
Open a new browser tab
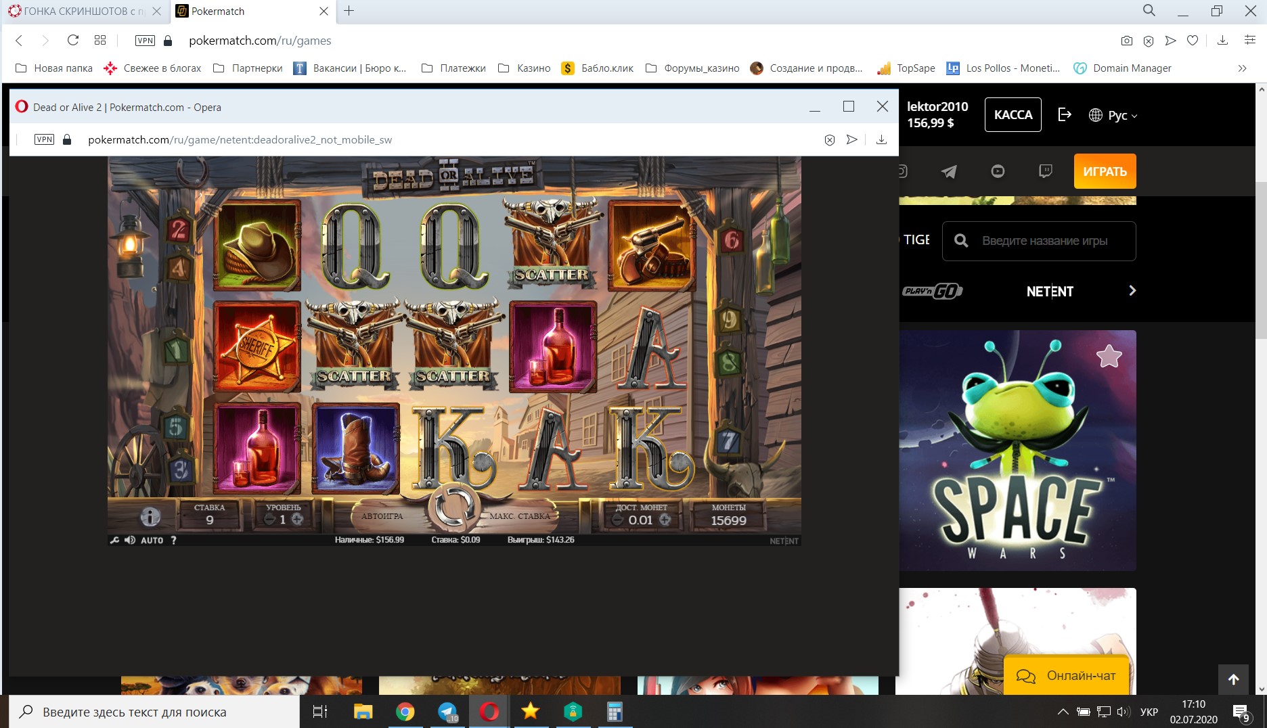(x=349, y=11)
